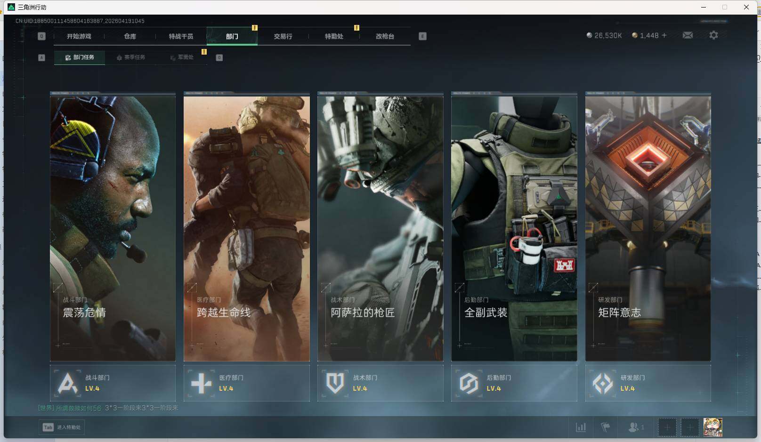Open the statistics bar chart icon
761x442 pixels.
tap(581, 427)
